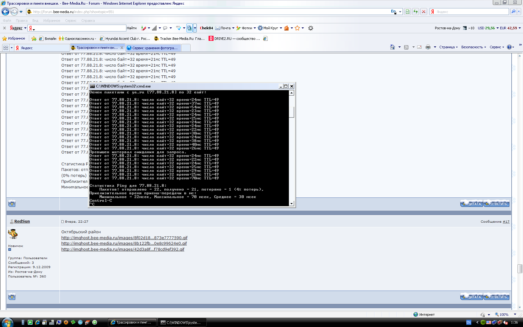Open Yandex Почта mail button
This screenshot has width=523, height=327.
[x=223, y=28]
